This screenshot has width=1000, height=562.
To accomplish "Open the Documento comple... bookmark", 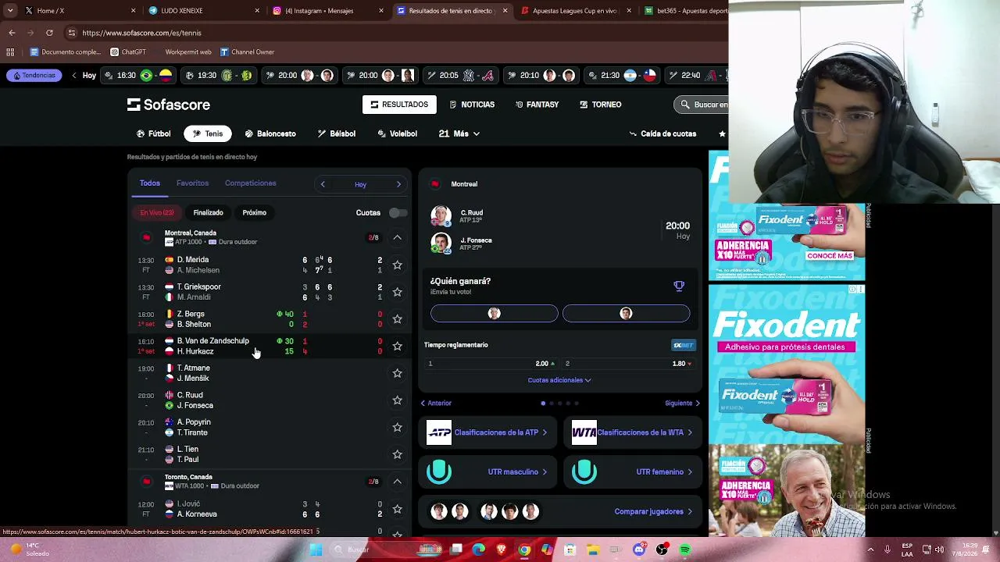I will 65,52.
